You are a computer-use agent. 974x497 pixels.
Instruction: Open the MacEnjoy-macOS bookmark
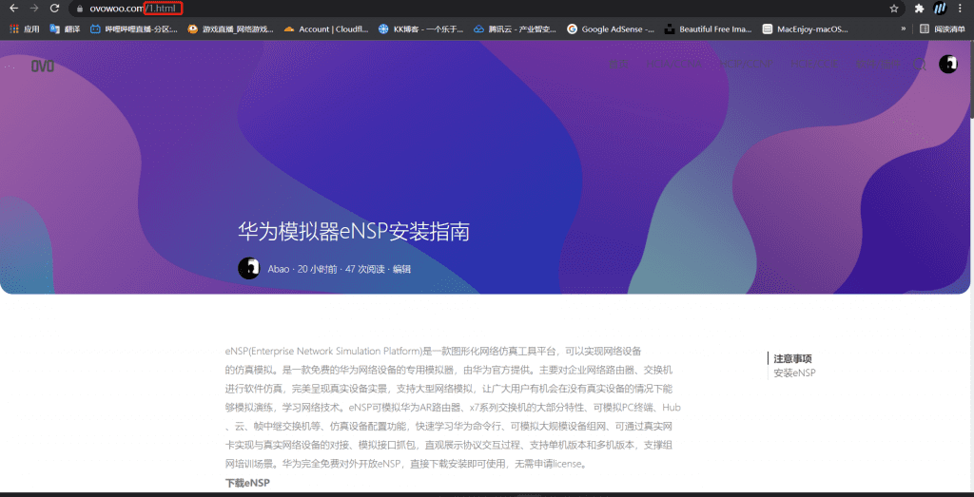pos(805,29)
